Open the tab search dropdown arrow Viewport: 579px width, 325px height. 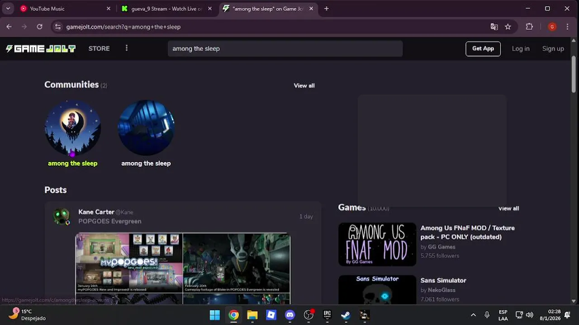[8, 9]
